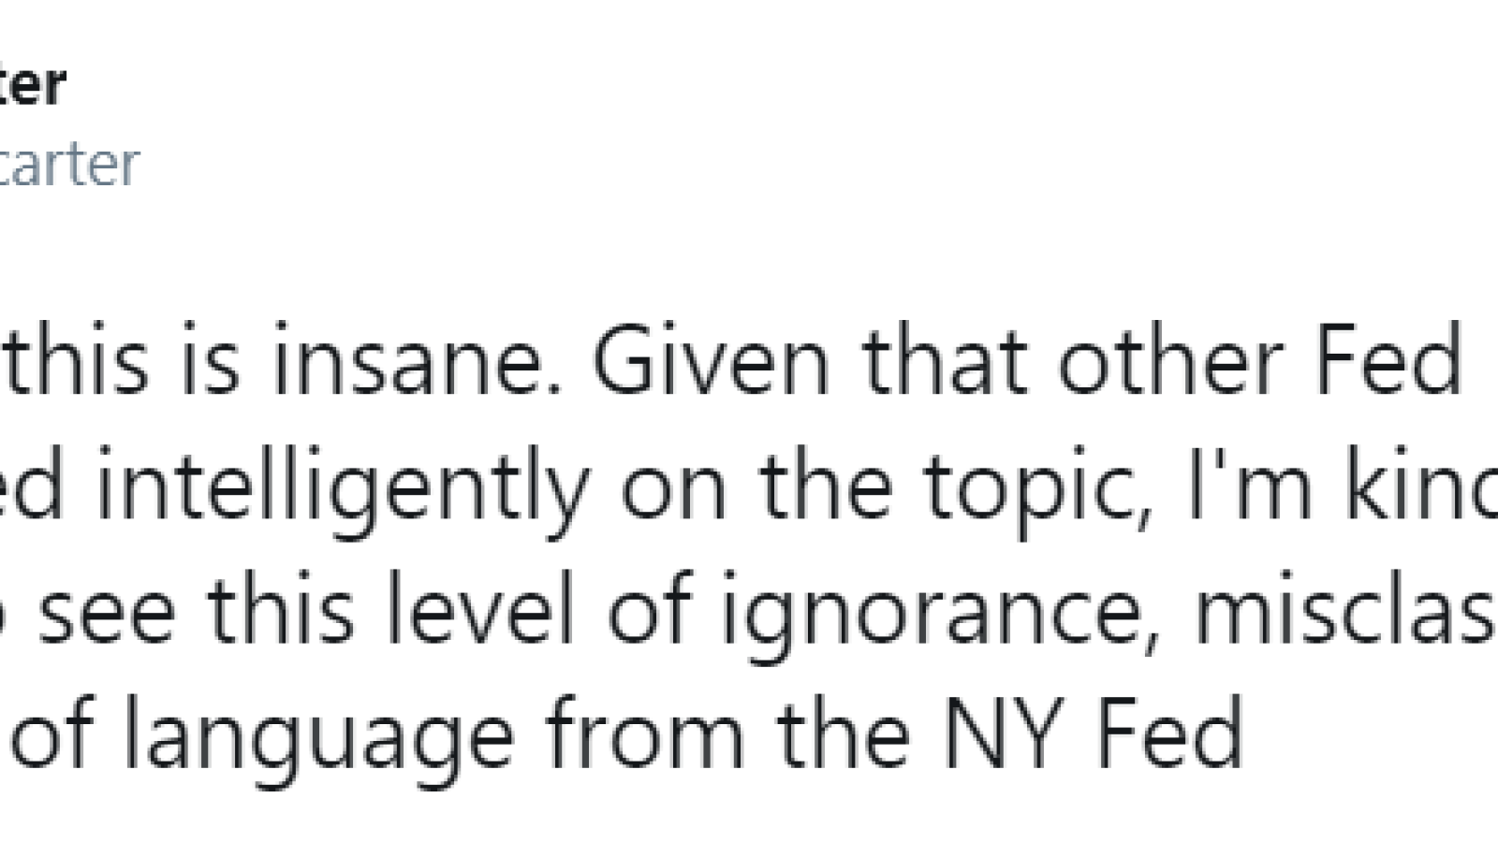The image size is (1498, 842).
Task: Click the word "see" in the third line
Action: click(x=107, y=611)
